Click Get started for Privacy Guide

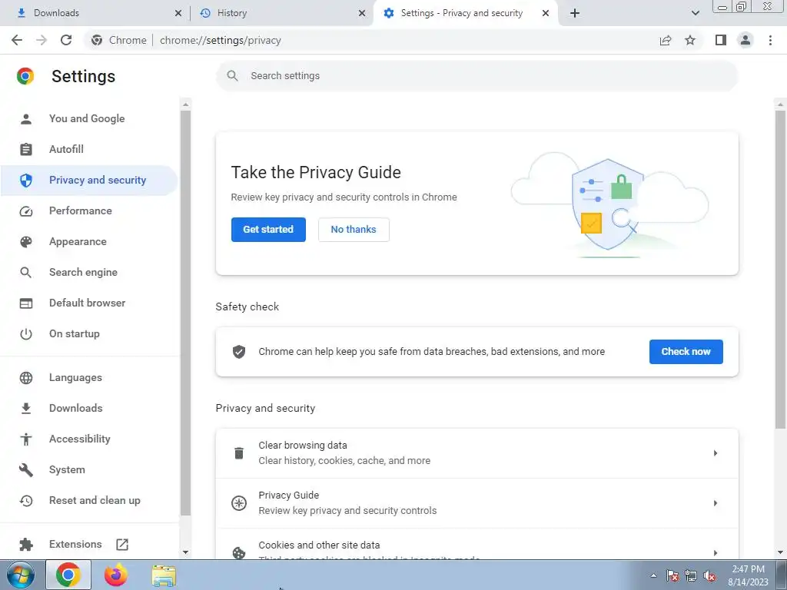click(x=268, y=230)
